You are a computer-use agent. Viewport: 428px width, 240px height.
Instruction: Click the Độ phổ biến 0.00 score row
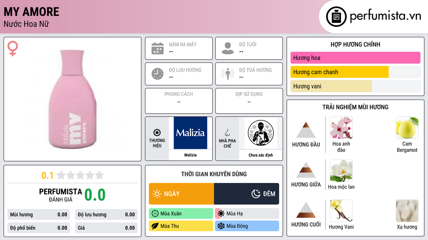38,228
